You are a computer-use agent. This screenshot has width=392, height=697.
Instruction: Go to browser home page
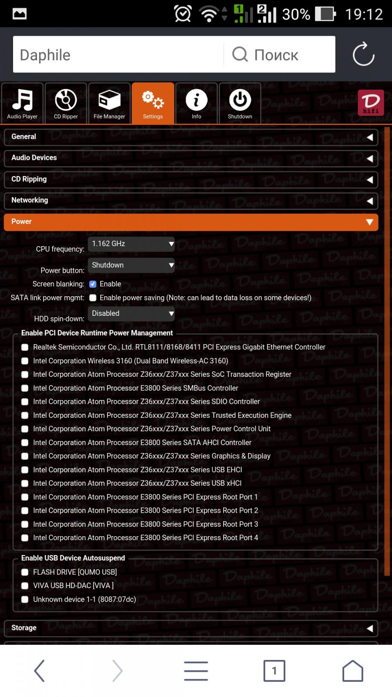(x=353, y=670)
